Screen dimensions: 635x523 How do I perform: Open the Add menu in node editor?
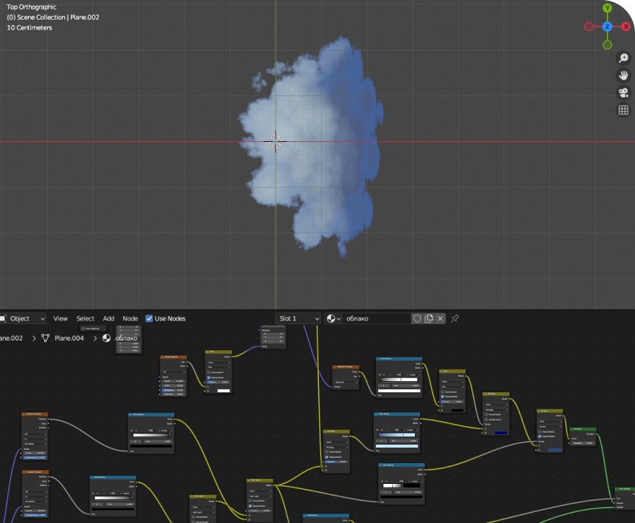click(x=109, y=318)
